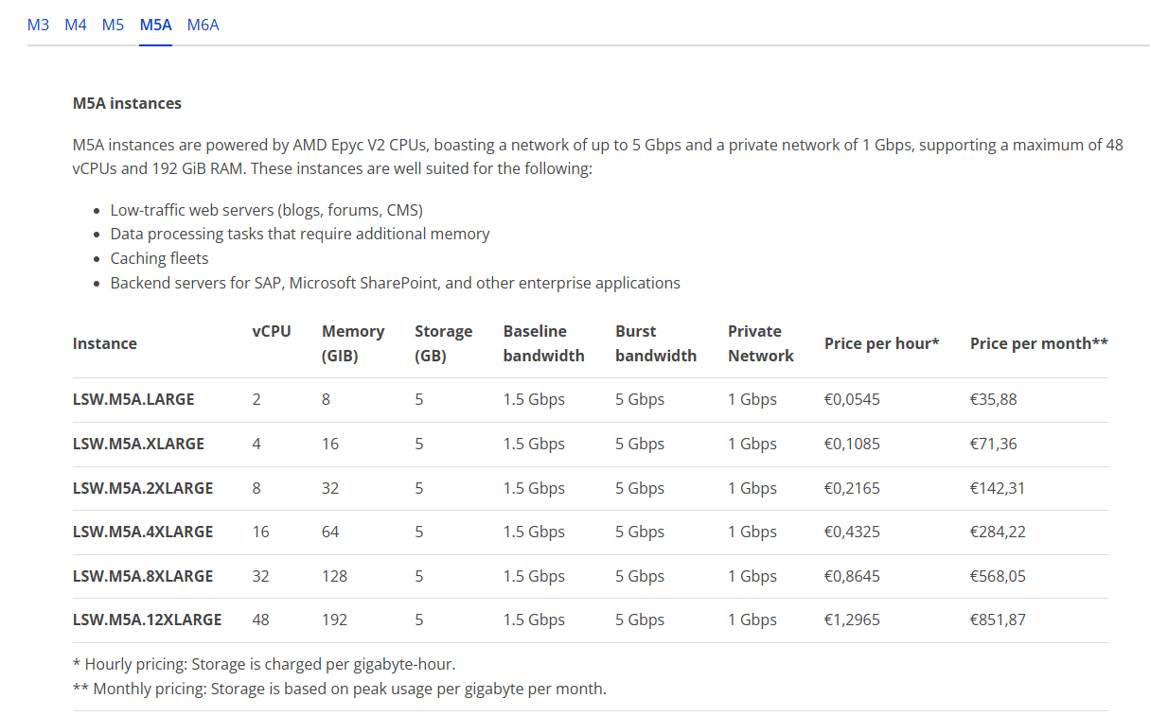Viewport: 1150px width, 716px height.
Task: Click the LSW.M5A.LARGE instance name
Action: tap(133, 399)
